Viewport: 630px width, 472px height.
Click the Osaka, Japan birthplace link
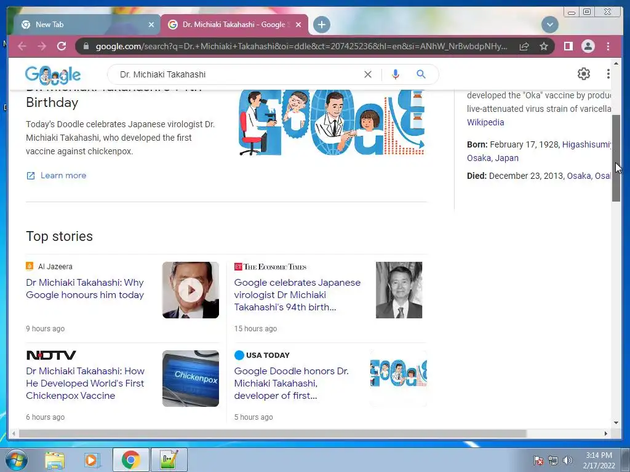(493, 158)
